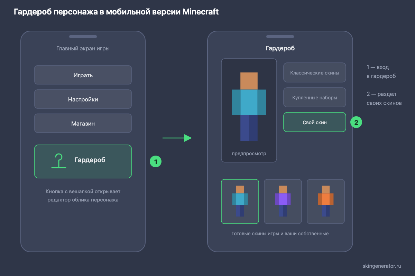Click the legend line 1 — вход
Image resolution: width=415 pixels, height=276 pixels.
click(378, 67)
